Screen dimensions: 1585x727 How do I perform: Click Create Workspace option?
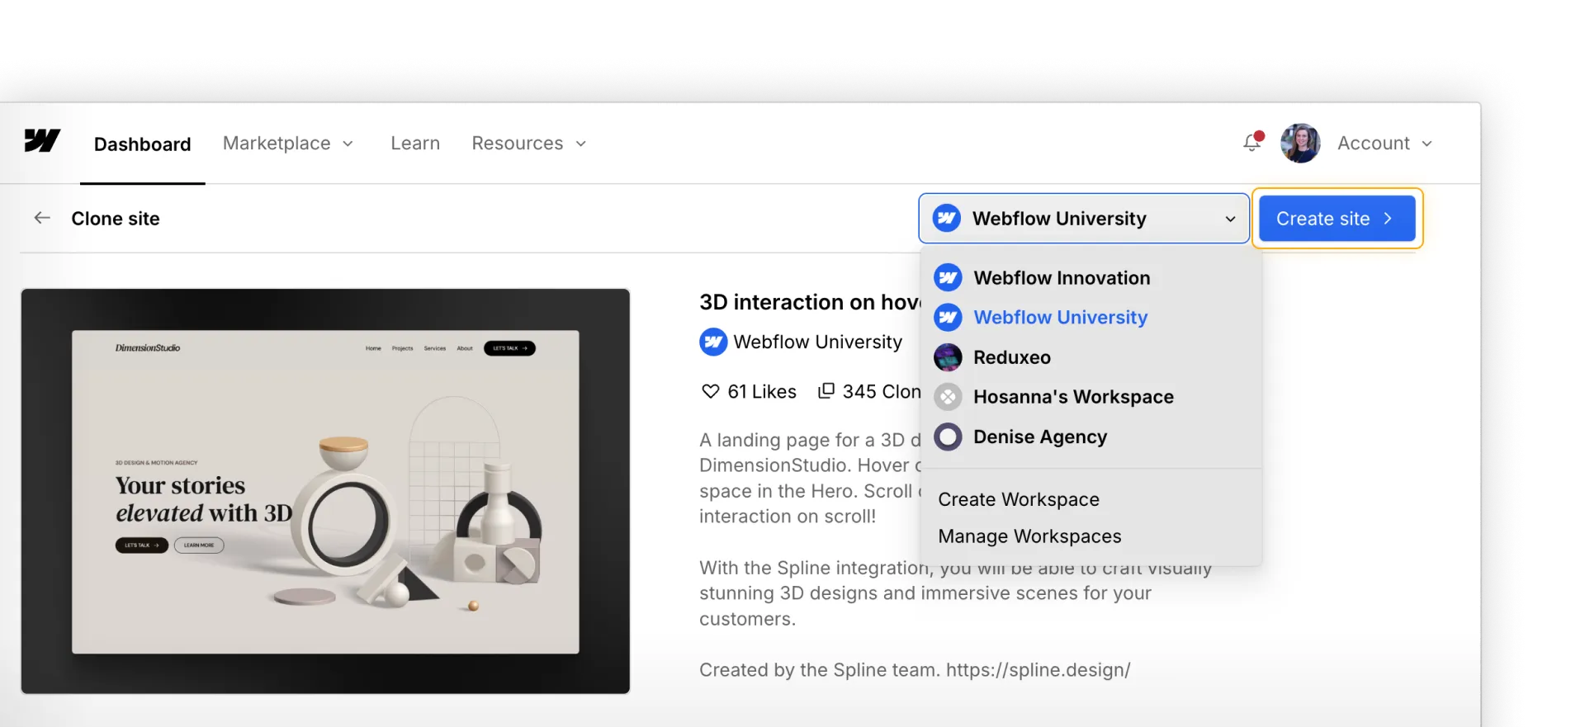(1019, 499)
